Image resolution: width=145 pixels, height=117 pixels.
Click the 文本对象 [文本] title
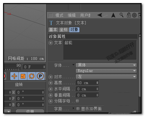[x=71, y=23]
